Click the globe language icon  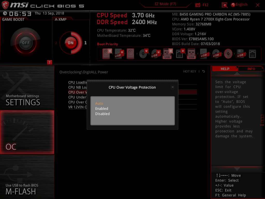pyautogui.click(x=233, y=5)
